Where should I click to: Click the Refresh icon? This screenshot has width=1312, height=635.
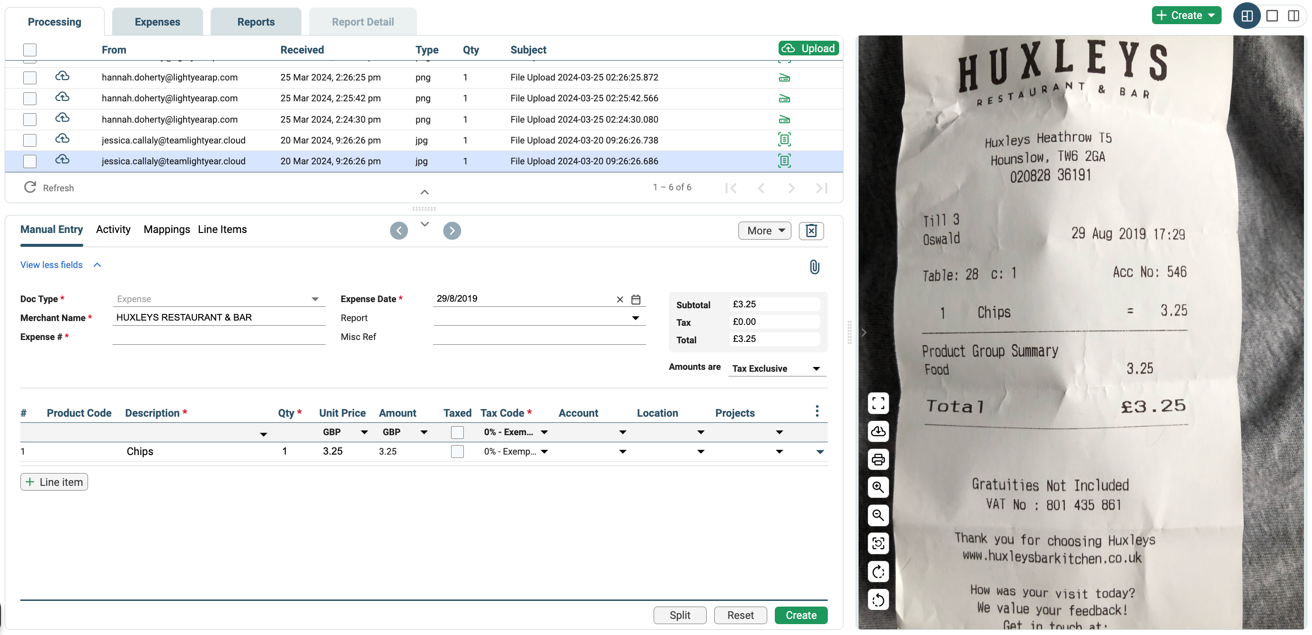(30, 188)
